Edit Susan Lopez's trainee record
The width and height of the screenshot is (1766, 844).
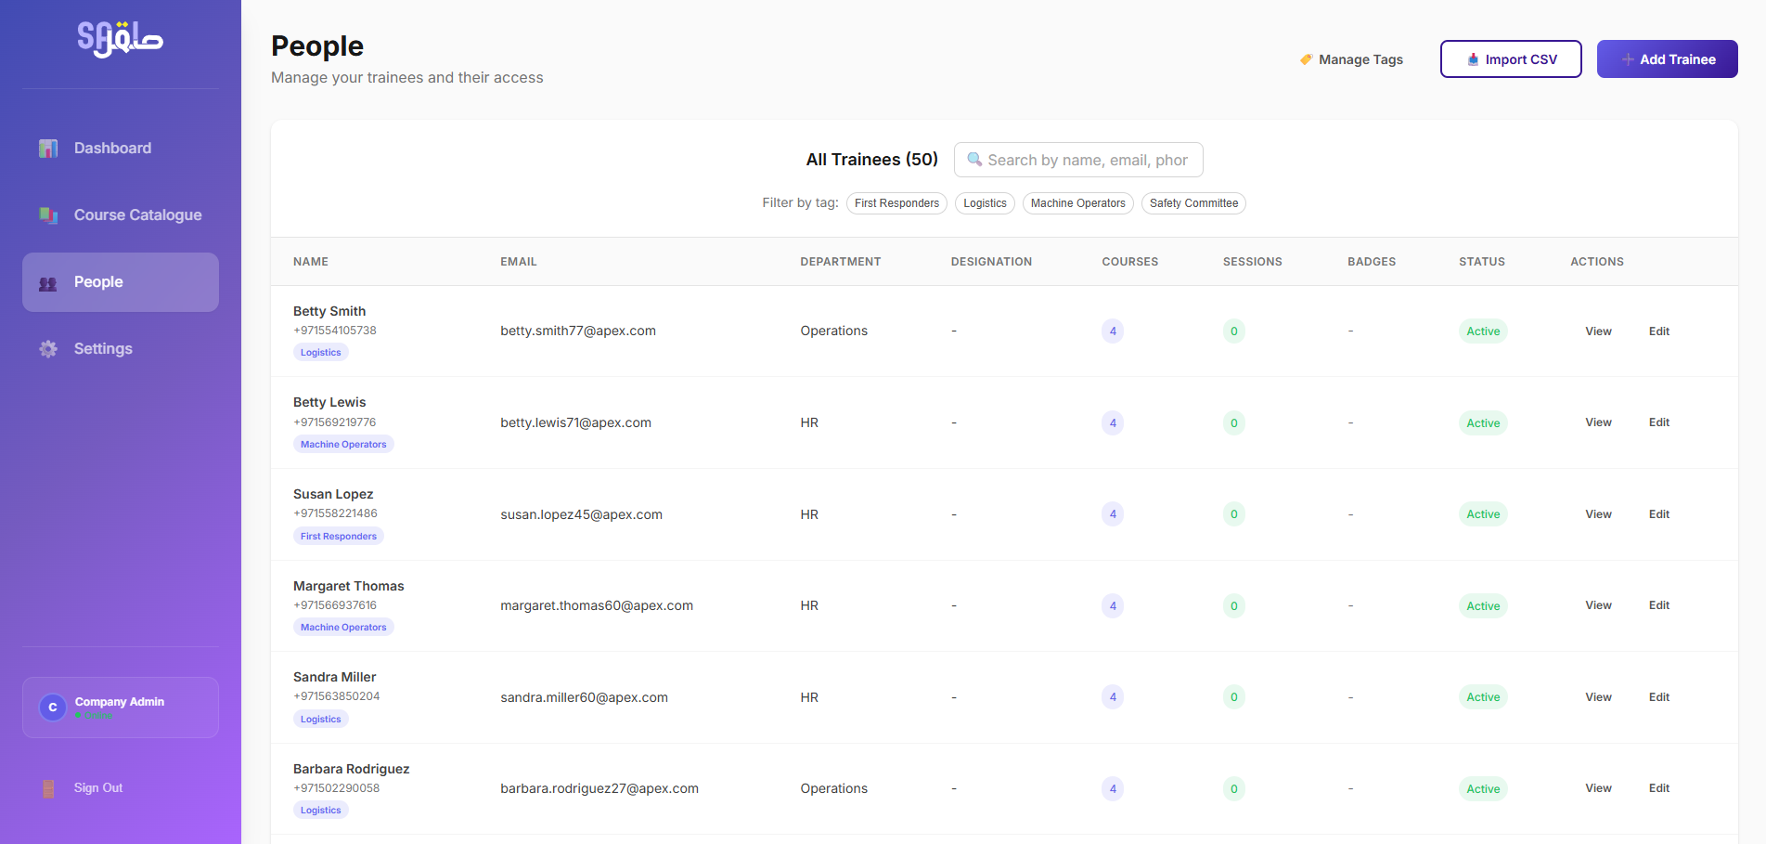1658,514
